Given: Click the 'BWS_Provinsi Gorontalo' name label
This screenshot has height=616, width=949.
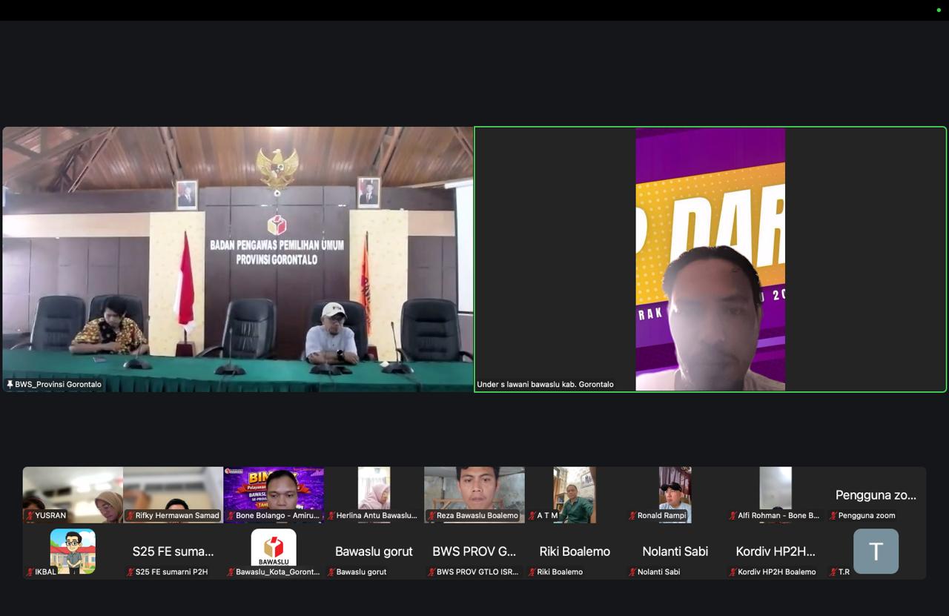Looking at the screenshot, I should click(58, 384).
